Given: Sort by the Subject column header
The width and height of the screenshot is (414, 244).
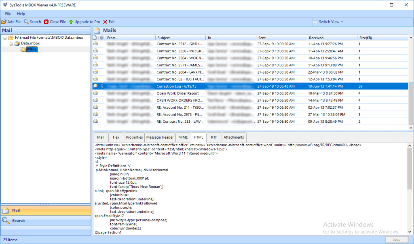Looking at the screenshot, I should point(180,38).
